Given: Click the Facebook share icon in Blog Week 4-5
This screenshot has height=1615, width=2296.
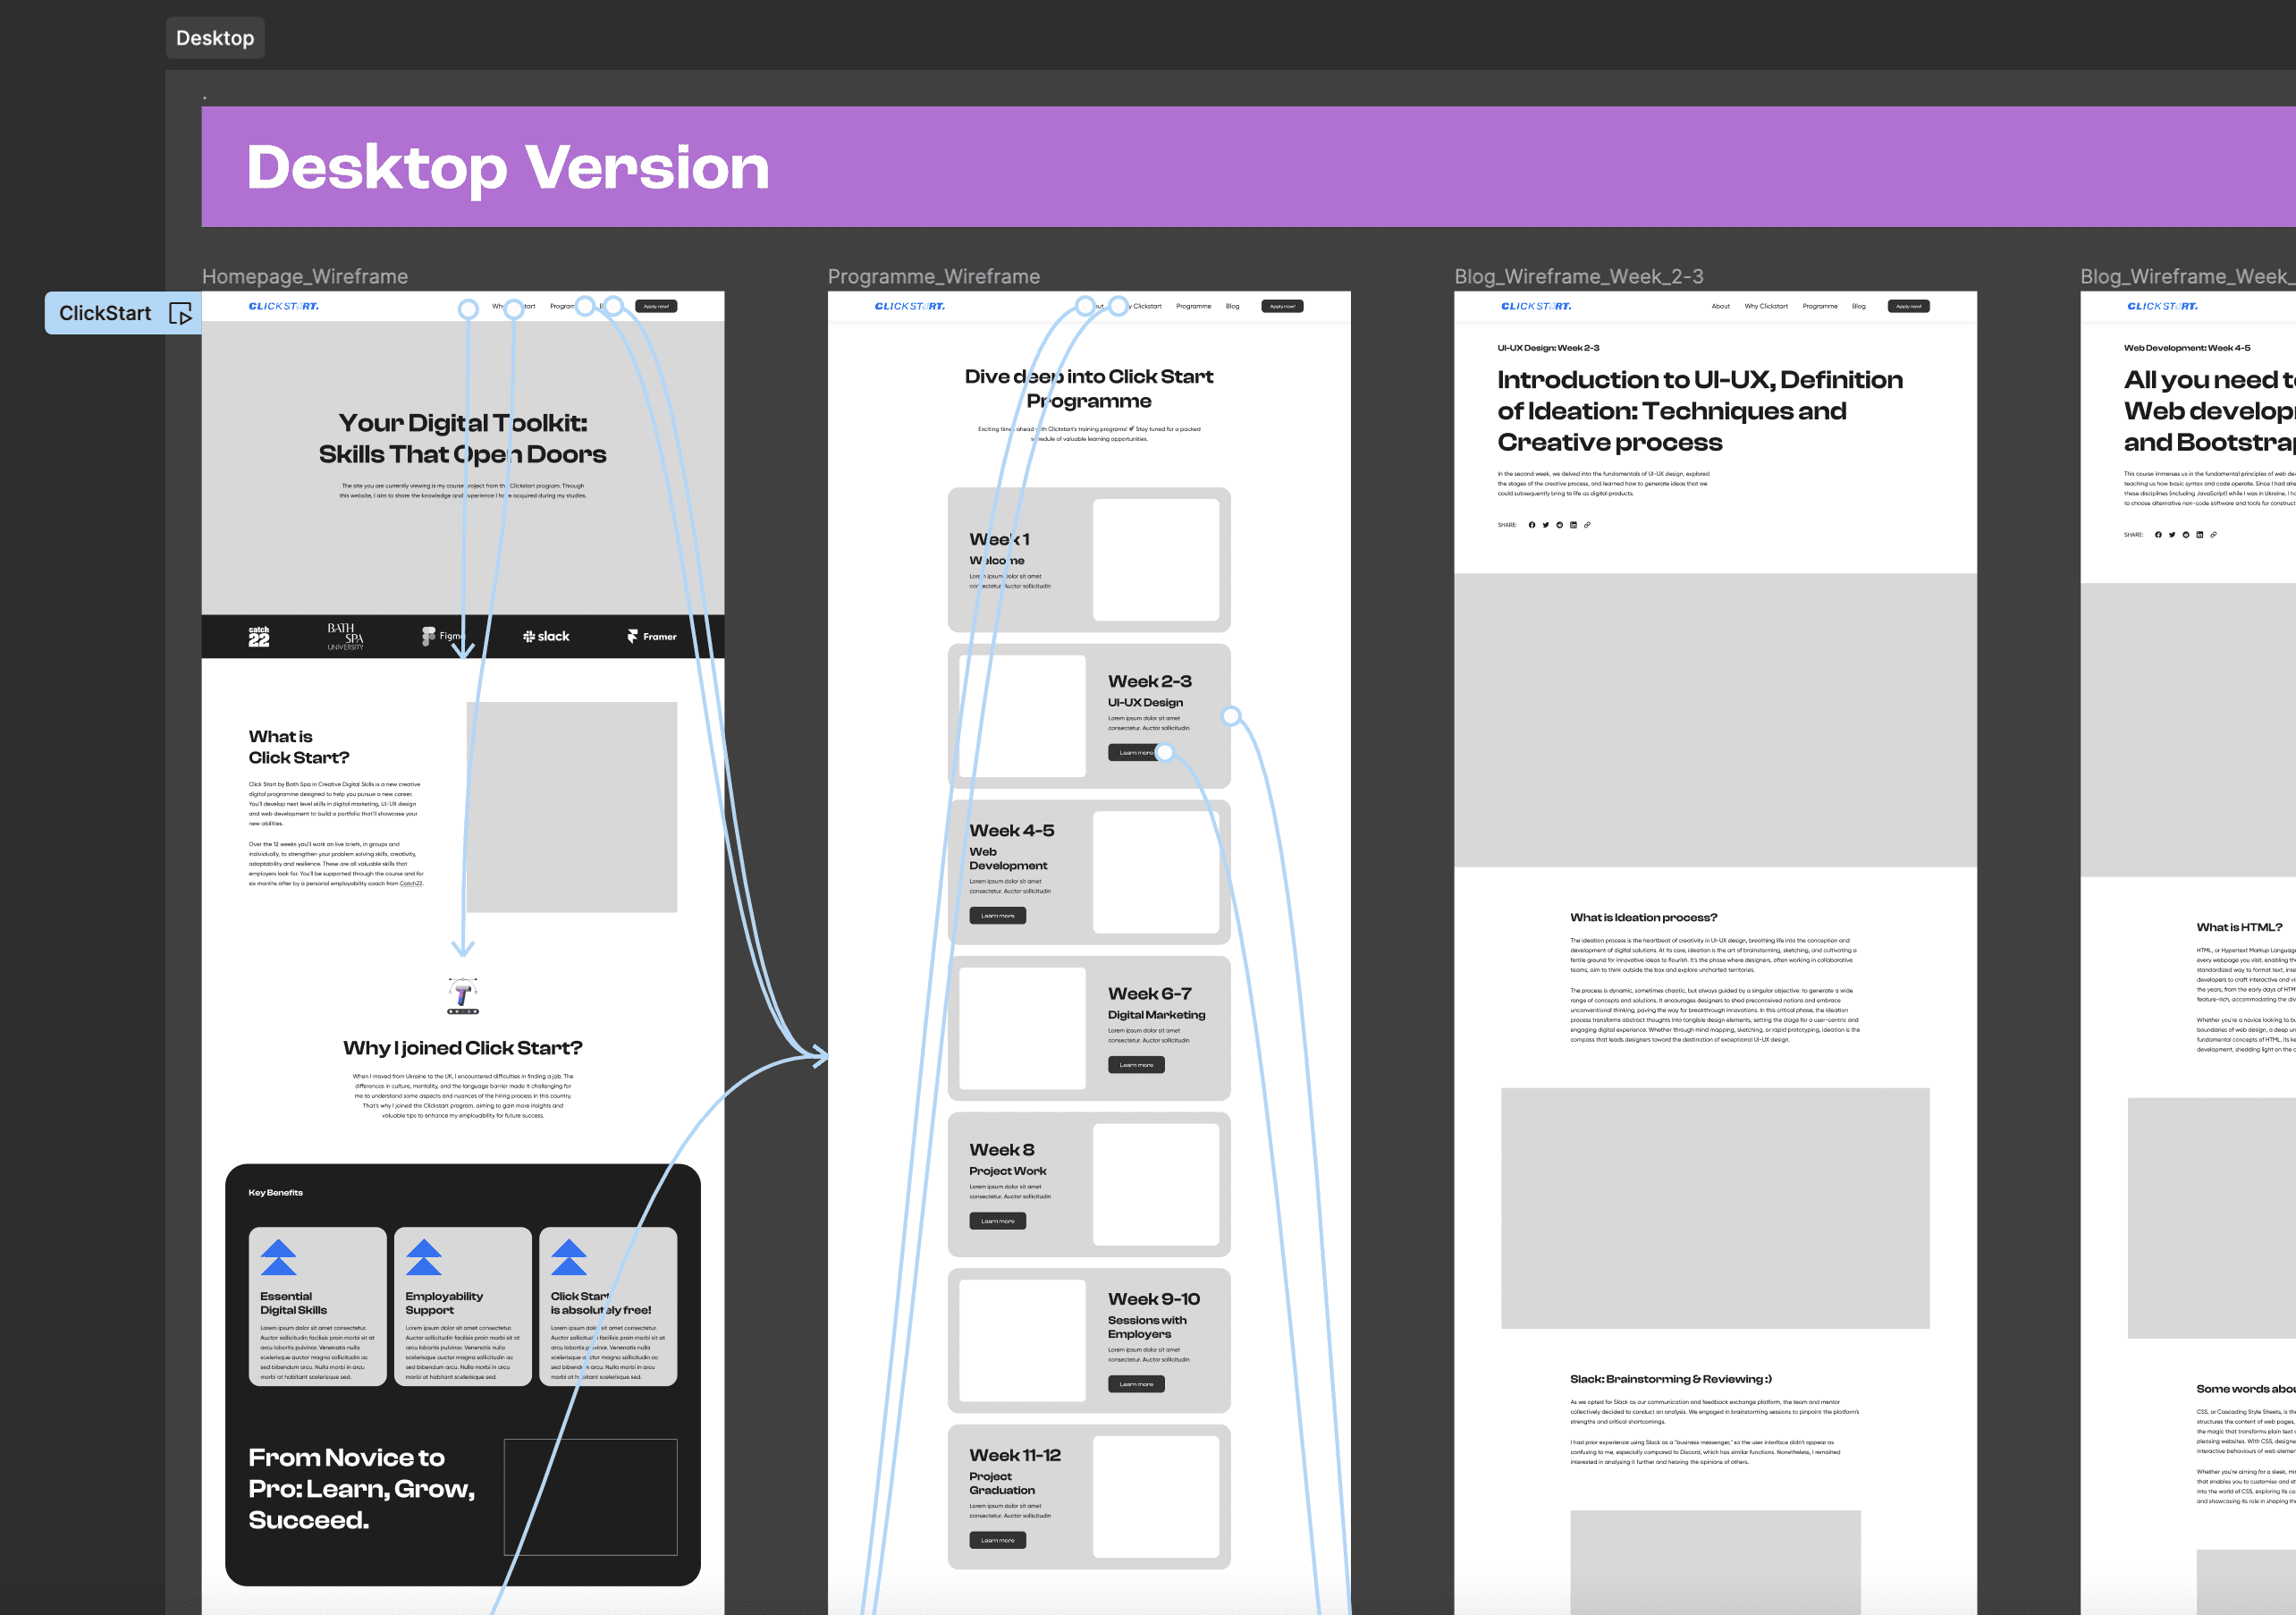Looking at the screenshot, I should pos(2158,535).
